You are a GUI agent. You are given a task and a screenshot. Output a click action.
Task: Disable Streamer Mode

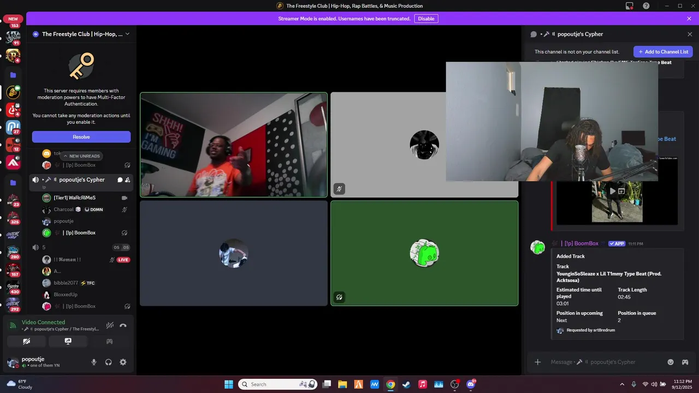coord(426,19)
